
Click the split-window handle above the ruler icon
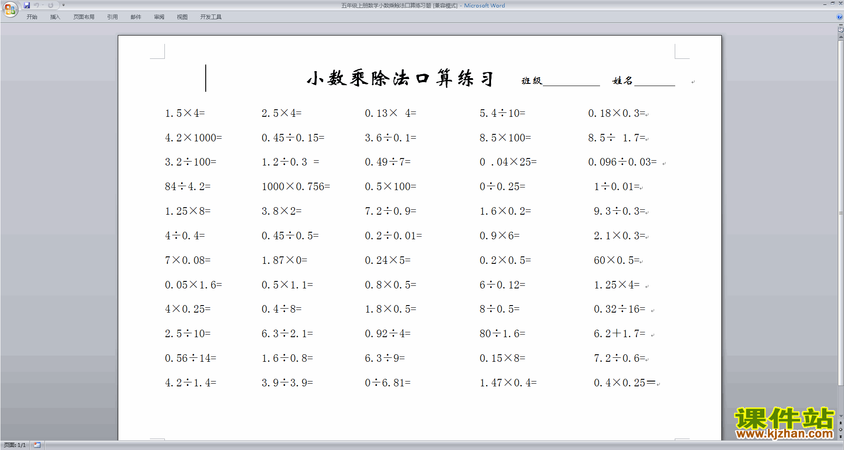(840, 25)
